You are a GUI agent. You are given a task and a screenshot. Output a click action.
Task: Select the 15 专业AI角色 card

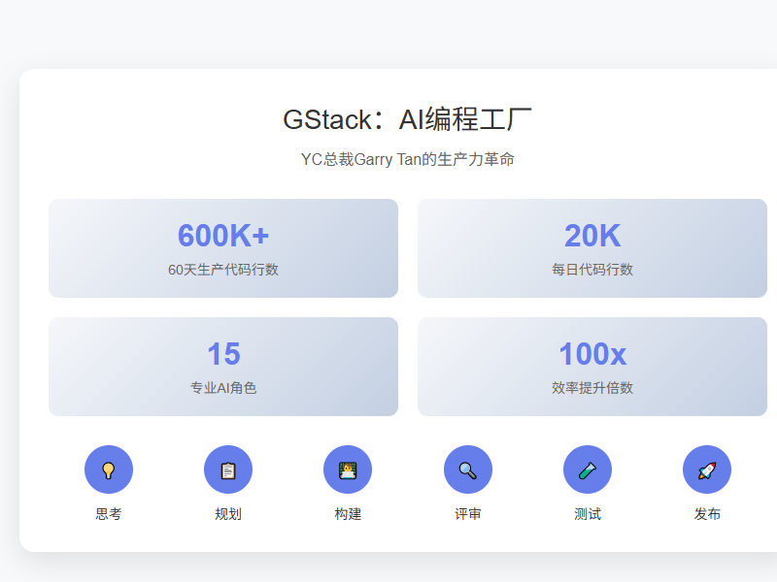[x=223, y=367]
